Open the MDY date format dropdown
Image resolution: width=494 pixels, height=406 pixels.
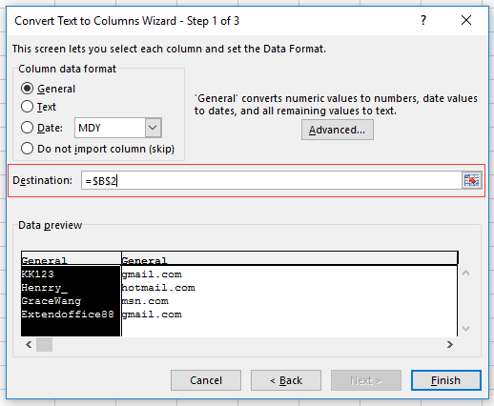(154, 128)
